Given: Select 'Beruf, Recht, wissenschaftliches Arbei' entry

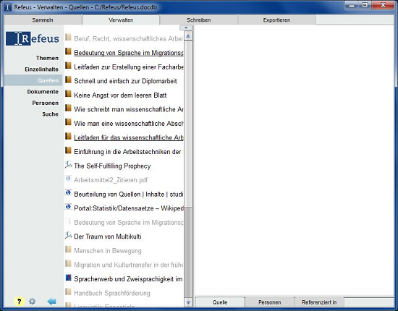Looking at the screenshot, I should (x=128, y=39).
